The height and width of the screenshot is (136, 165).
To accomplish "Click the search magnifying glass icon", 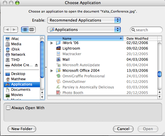I will 133,30.
